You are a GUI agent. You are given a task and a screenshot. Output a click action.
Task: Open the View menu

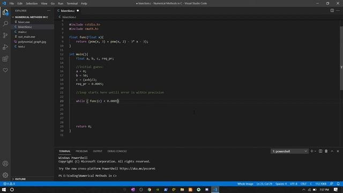(x=44, y=3)
